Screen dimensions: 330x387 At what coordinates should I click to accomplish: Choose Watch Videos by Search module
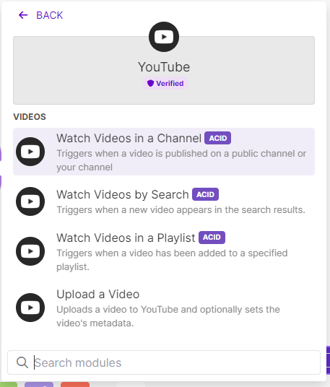tap(164, 201)
